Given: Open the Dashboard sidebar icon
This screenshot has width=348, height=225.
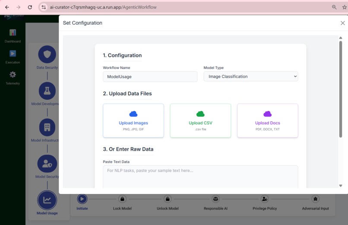Looking at the screenshot, I should 13,33.
